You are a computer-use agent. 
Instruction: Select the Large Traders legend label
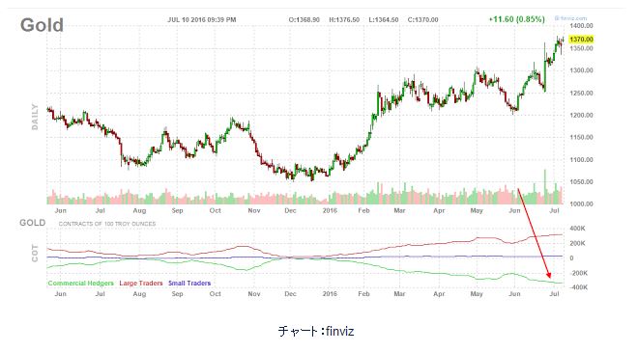[141, 283]
